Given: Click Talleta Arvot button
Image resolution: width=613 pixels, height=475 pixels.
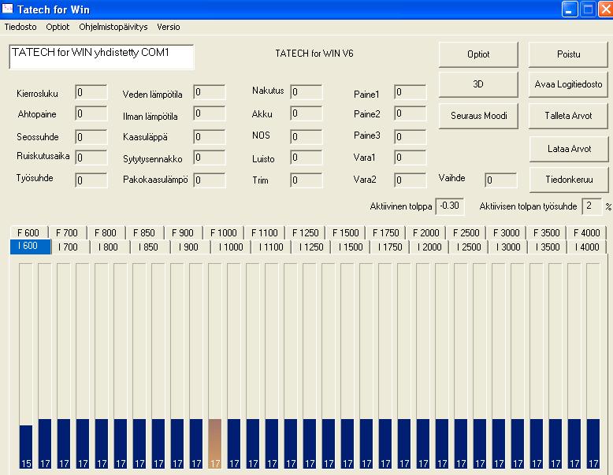Looking at the screenshot, I should point(568,116).
